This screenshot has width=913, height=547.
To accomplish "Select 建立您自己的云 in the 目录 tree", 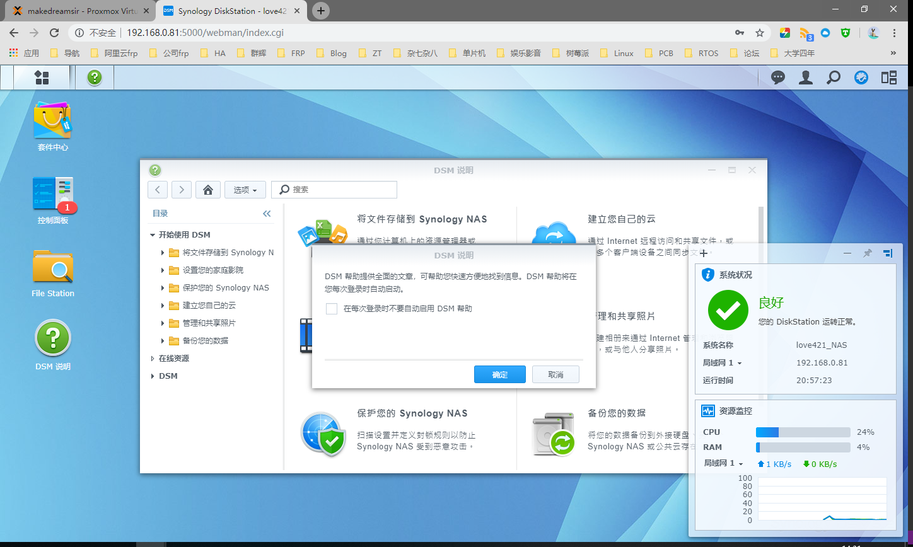I will pyautogui.click(x=209, y=306).
